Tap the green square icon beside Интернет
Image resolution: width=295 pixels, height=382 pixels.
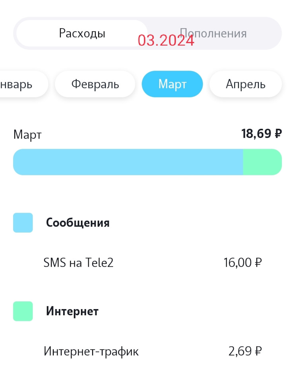point(23,311)
